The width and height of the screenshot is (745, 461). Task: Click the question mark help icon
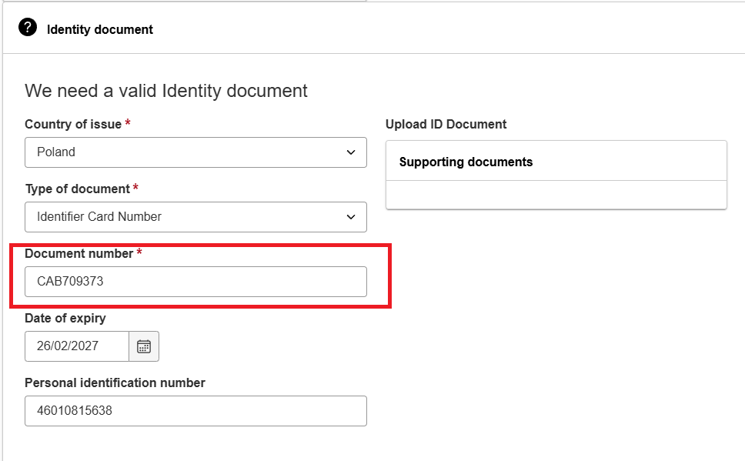(28, 28)
